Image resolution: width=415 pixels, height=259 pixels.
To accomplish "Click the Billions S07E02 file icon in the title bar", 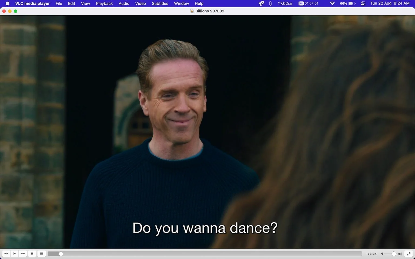I will click(x=192, y=11).
